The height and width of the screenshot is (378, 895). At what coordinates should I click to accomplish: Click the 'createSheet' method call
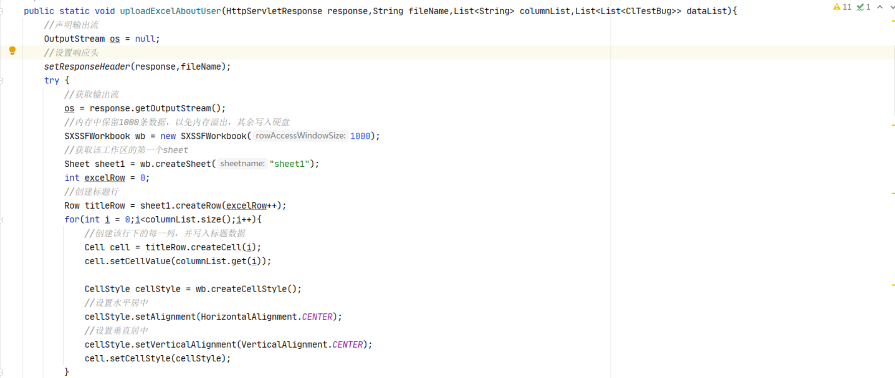tap(183, 164)
